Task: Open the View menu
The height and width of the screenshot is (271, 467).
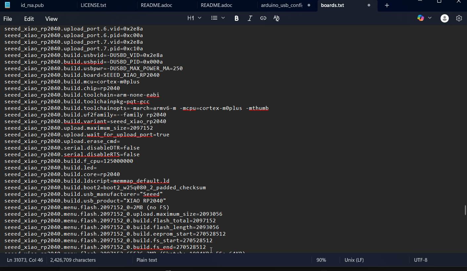Action: pos(51,19)
